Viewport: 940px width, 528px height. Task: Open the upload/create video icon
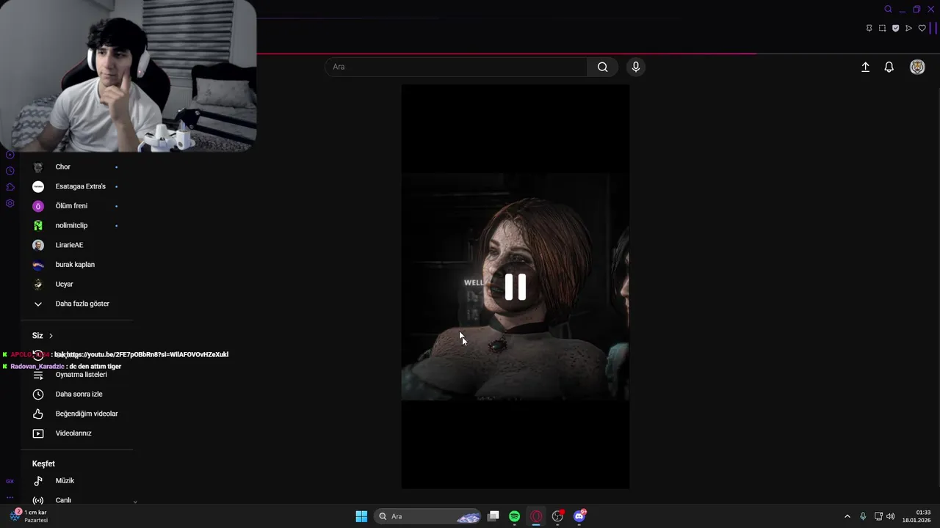(865, 67)
